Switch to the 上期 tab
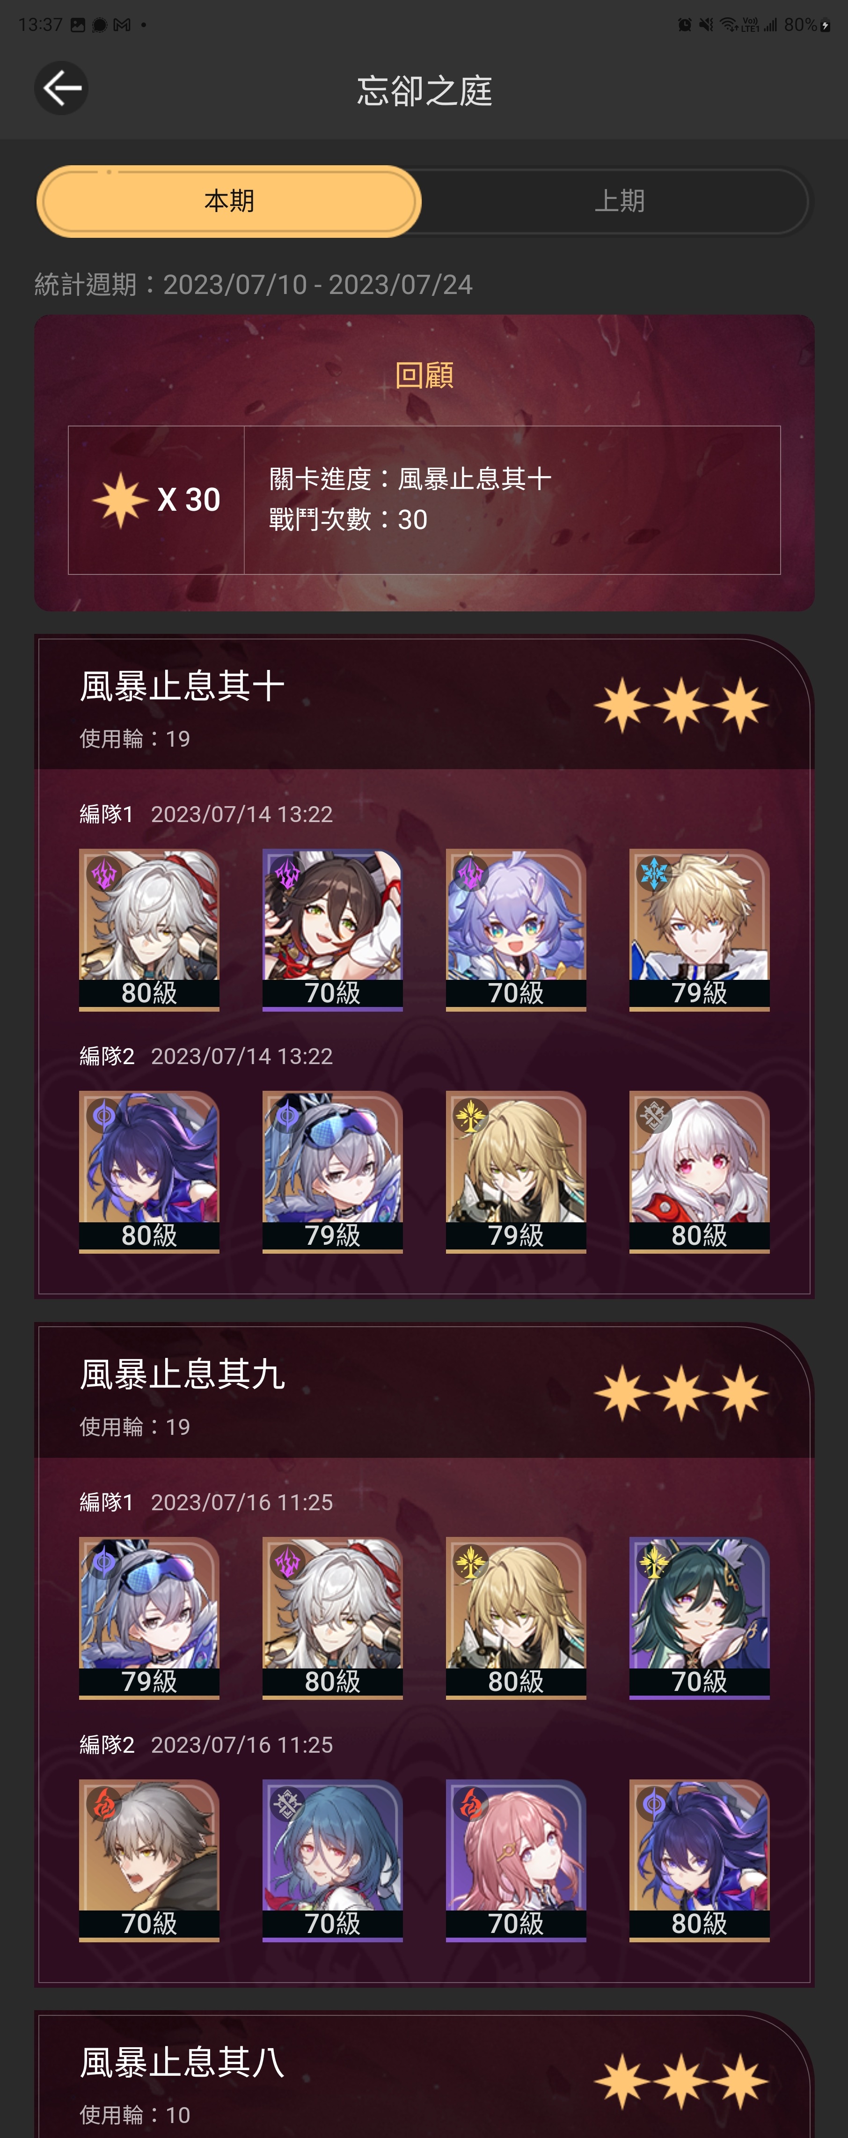The width and height of the screenshot is (848, 2138). [619, 201]
